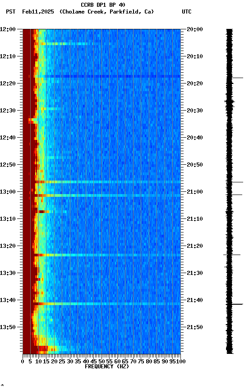Viewport: 249px width, 390px height.
Task: Click the 13:30 PST time label
Action: (8, 274)
